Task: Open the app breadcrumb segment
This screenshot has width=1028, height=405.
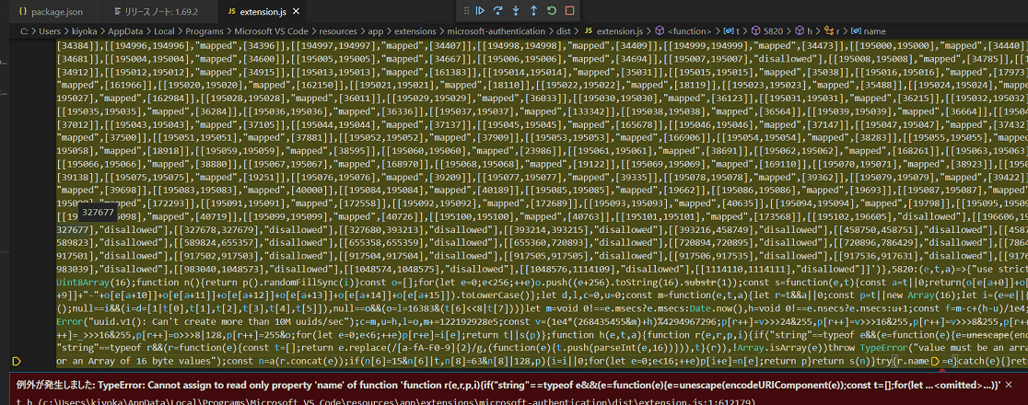Action: (x=375, y=30)
